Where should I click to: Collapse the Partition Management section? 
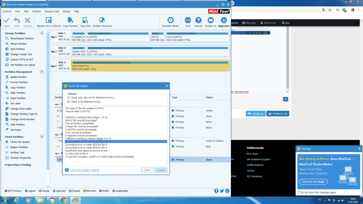[42, 72]
